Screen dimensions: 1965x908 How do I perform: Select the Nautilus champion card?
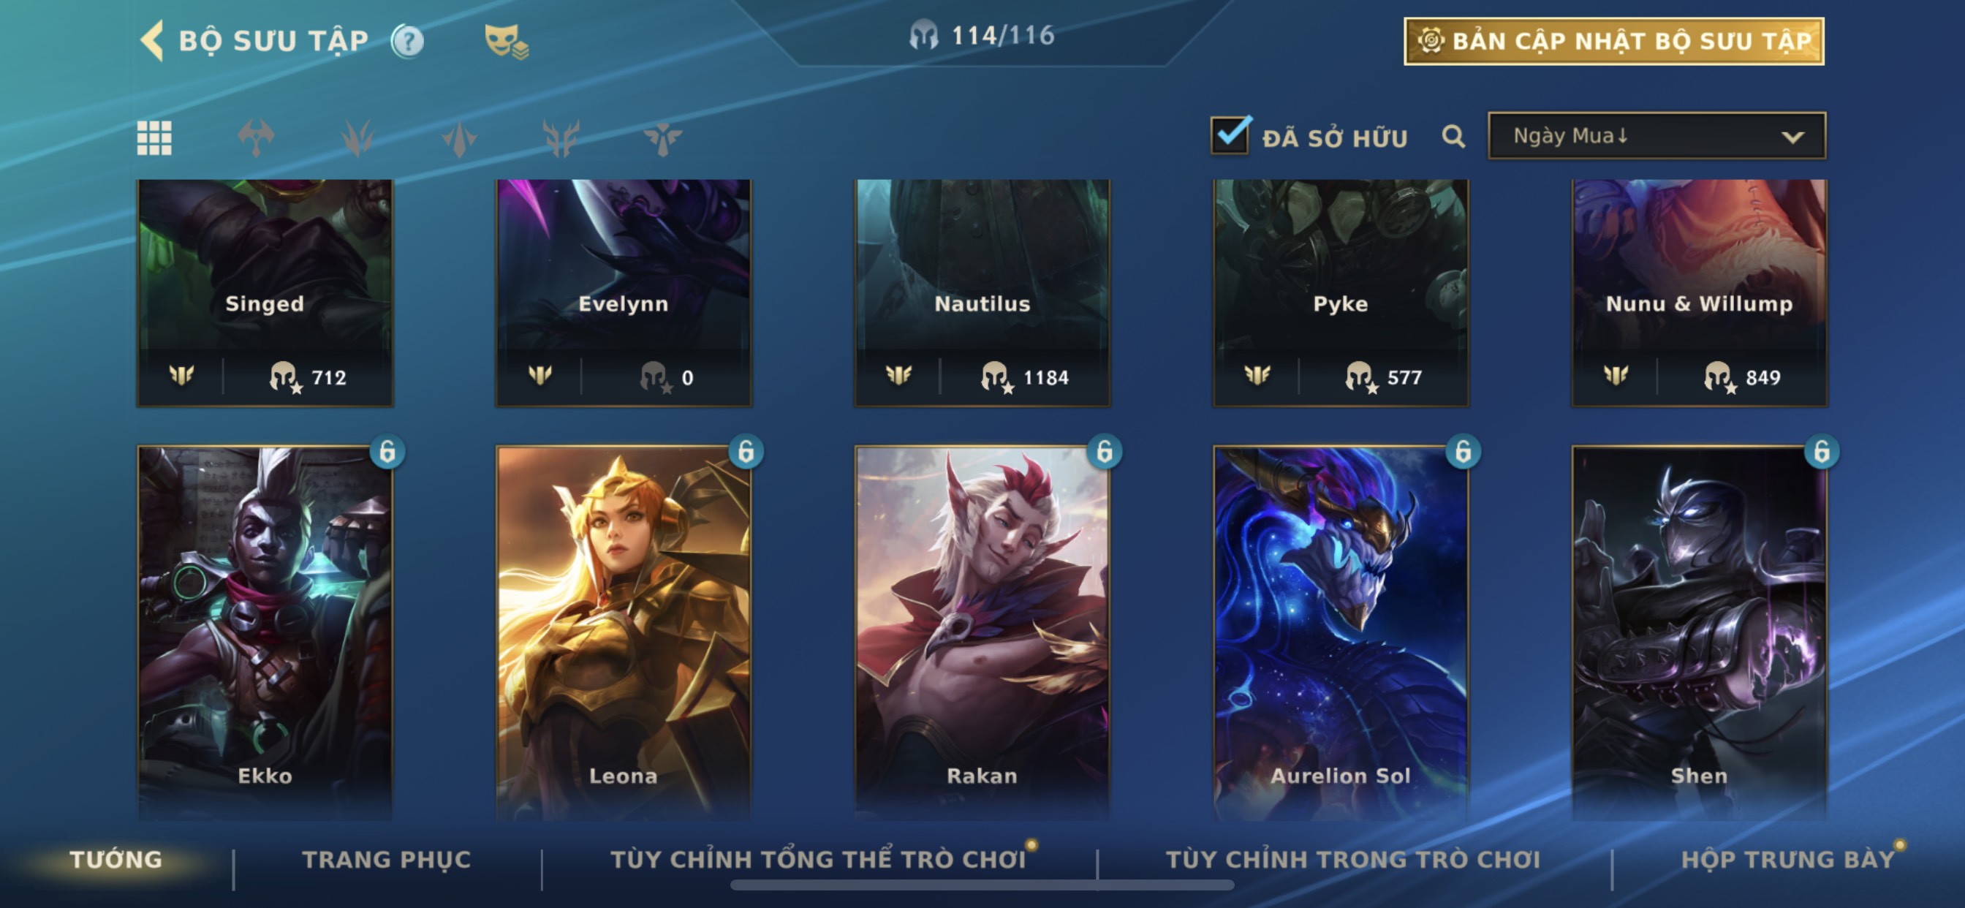982,292
